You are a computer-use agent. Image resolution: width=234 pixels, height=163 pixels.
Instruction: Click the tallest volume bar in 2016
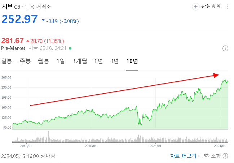[x=49, y=137]
